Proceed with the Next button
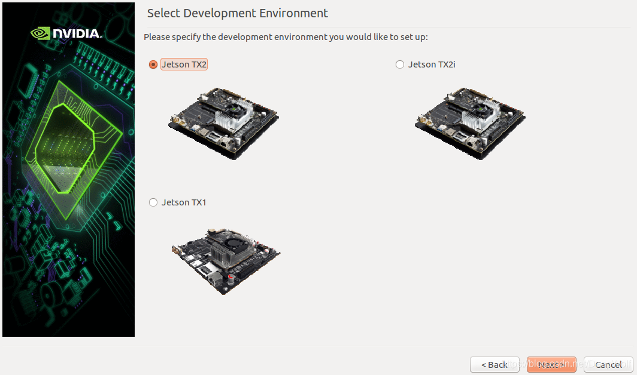The width and height of the screenshot is (637, 375). [x=551, y=364]
